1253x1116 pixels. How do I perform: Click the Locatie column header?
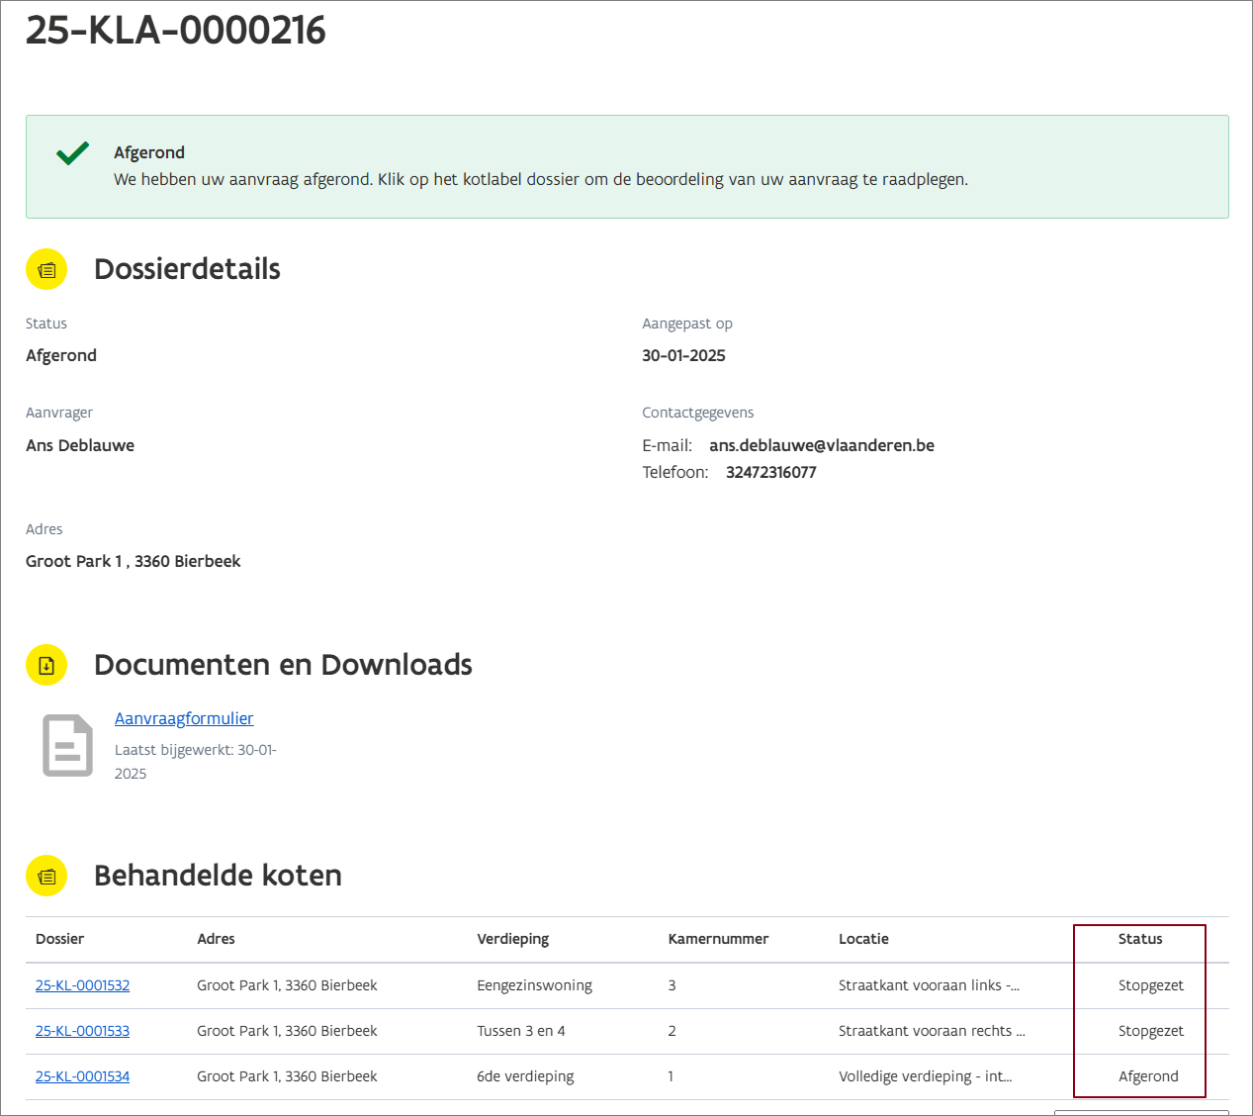click(863, 939)
